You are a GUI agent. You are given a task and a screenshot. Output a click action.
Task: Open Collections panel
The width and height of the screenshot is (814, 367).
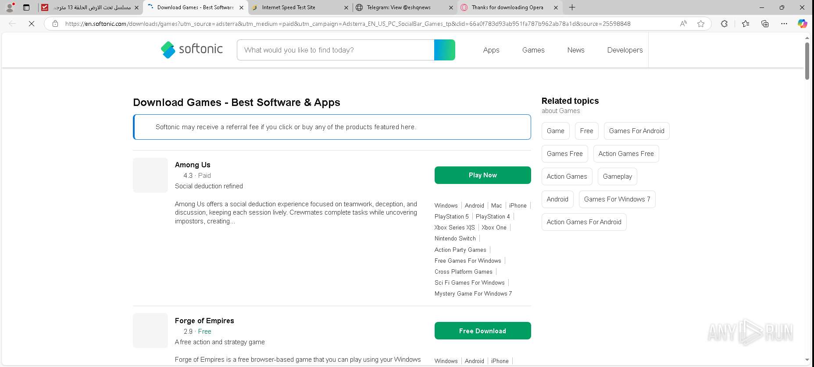click(x=765, y=24)
